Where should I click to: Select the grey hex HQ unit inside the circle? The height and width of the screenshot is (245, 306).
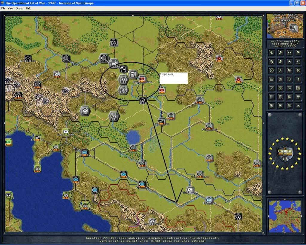pos(133,74)
